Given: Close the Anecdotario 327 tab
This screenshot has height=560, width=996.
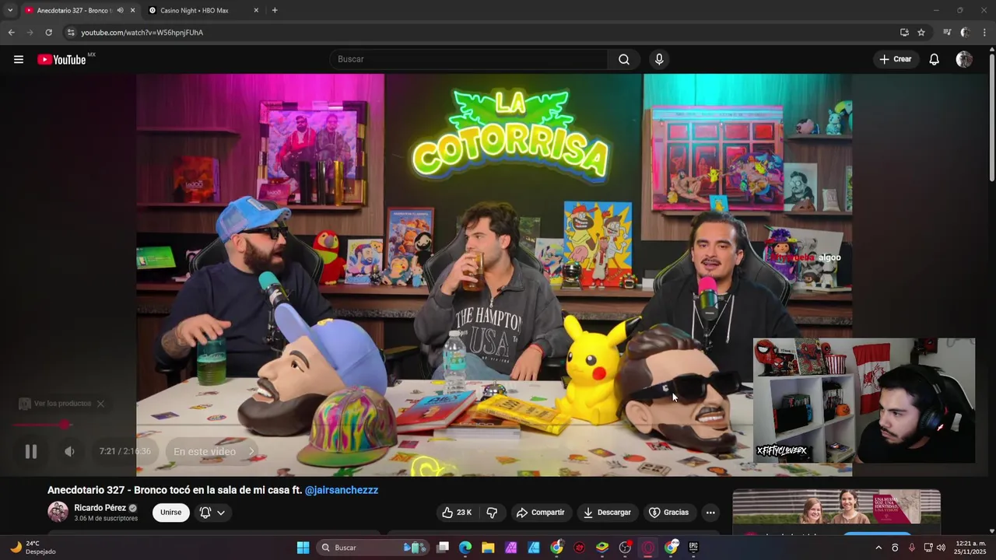Looking at the screenshot, I should [132, 10].
